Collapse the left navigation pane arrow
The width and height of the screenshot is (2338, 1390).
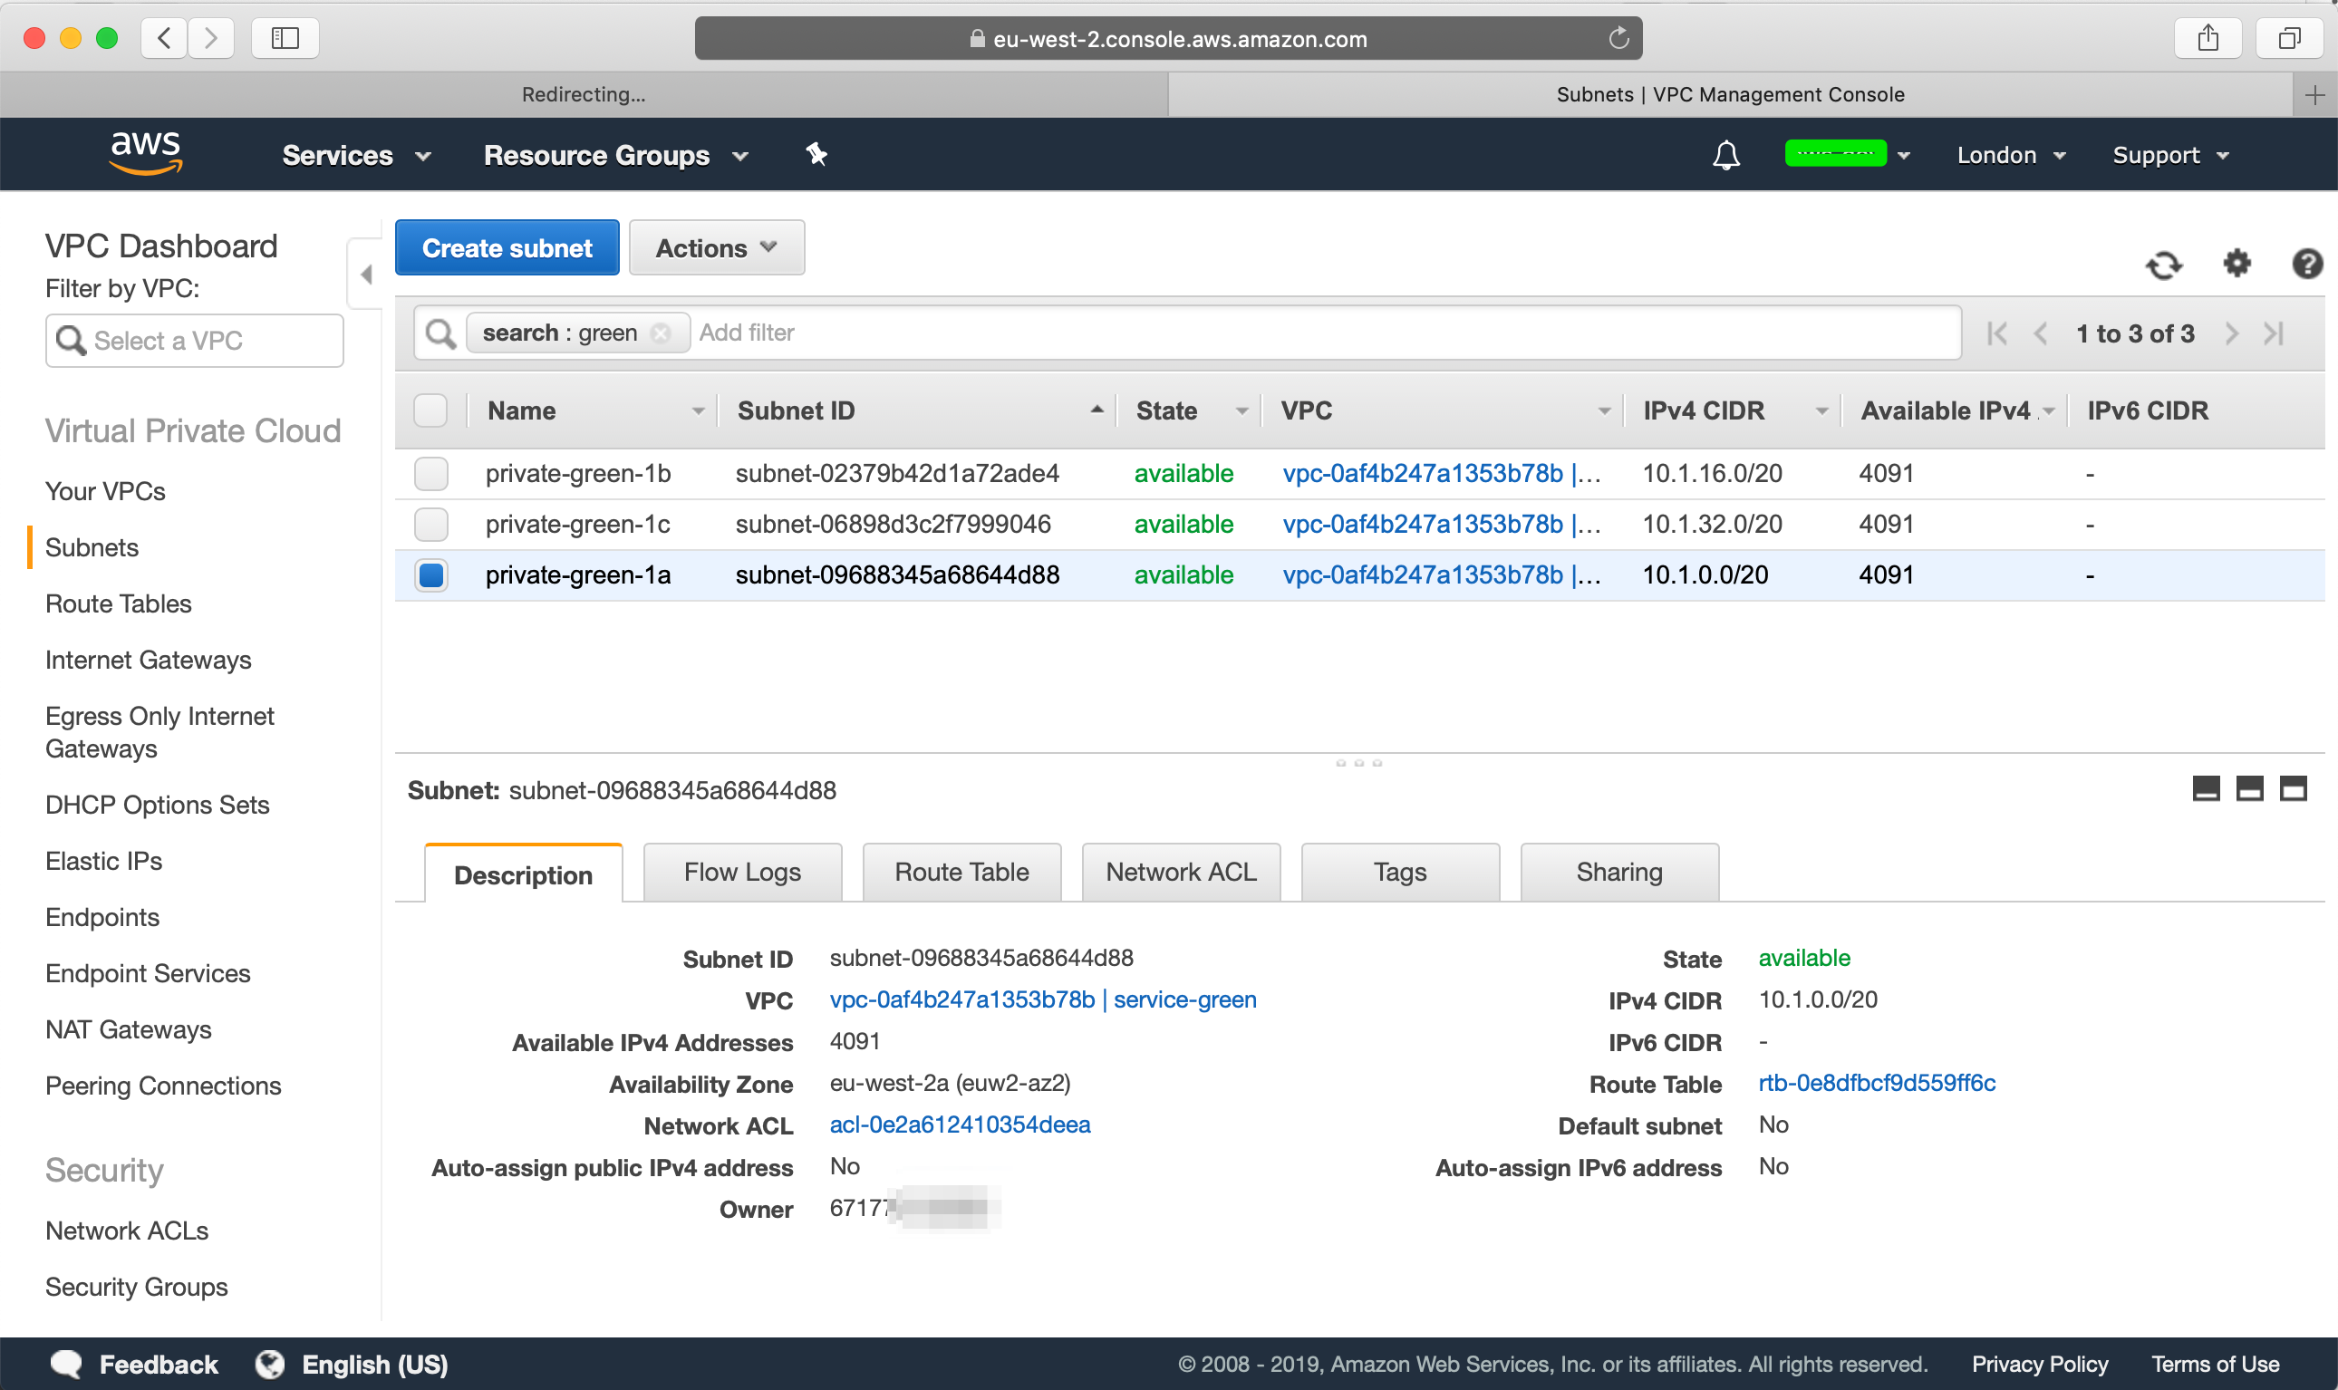366,275
